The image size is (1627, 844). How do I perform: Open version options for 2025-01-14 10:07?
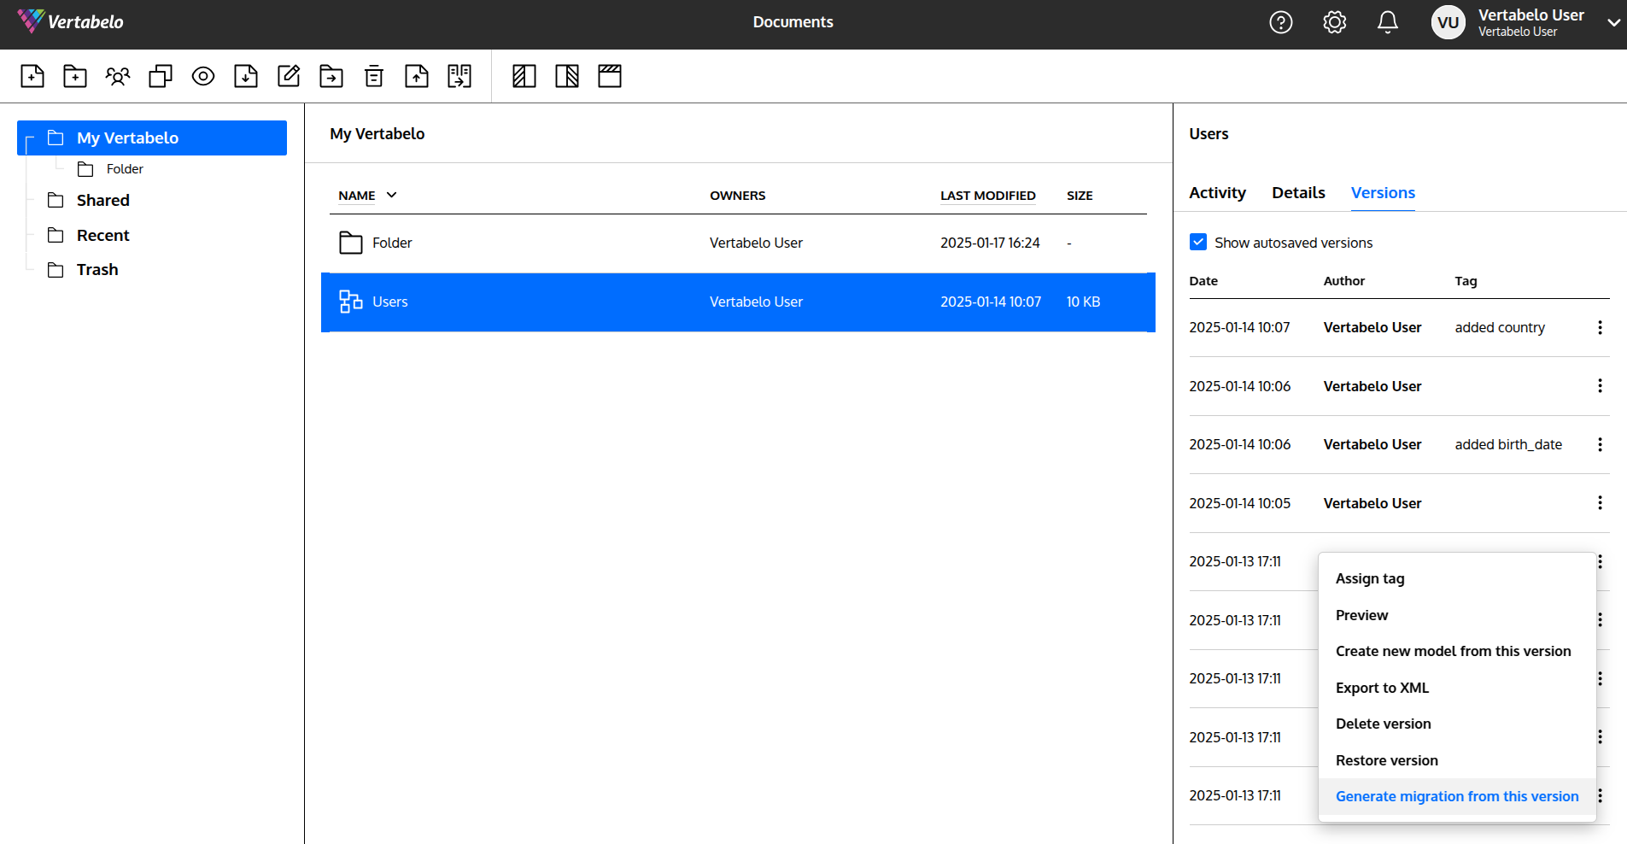click(1600, 326)
